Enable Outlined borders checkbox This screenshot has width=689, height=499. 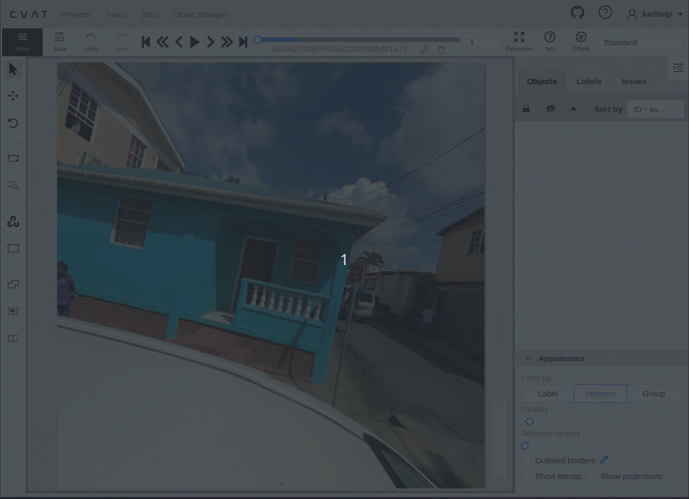click(x=526, y=461)
